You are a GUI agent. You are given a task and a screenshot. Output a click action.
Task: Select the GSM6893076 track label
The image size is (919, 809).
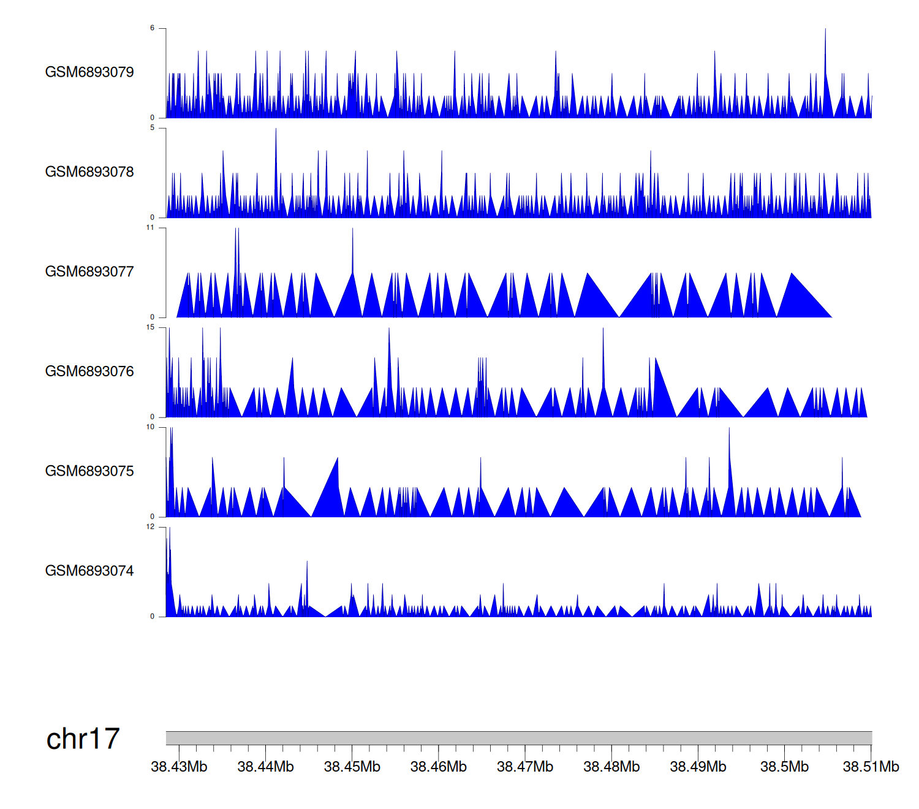pyautogui.click(x=89, y=371)
